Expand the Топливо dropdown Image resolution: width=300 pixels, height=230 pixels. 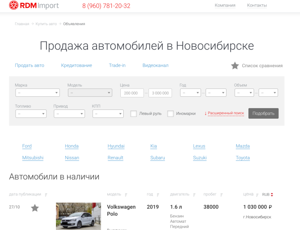click(x=31, y=114)
